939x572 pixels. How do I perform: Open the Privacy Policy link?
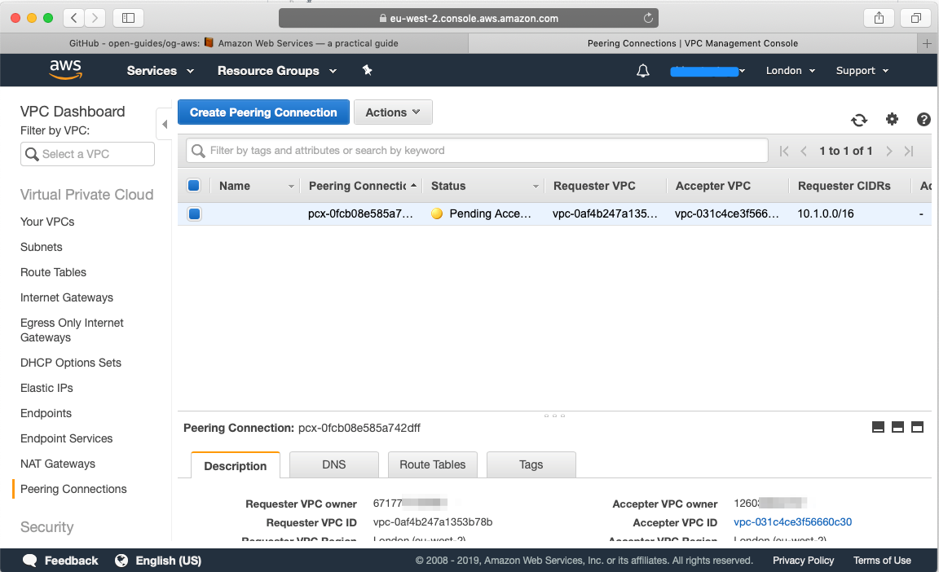pyautogui.click(x=803, y=560)
